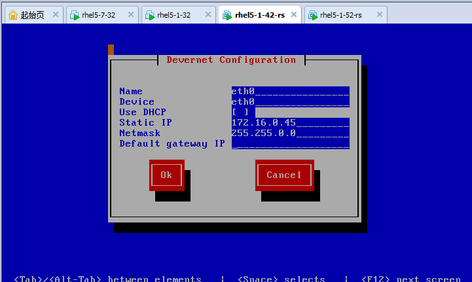Click the Devernet Configuration dialog title
472x282 pixels.
click(x=231, y=60)
